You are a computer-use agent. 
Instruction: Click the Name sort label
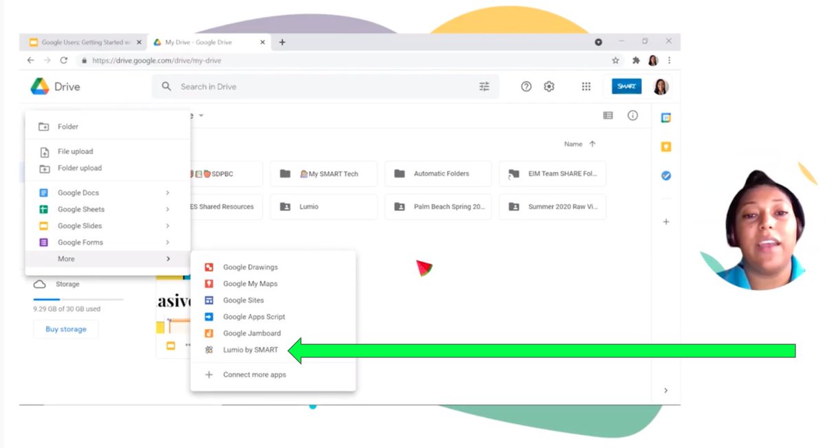[x=573, y=144]
